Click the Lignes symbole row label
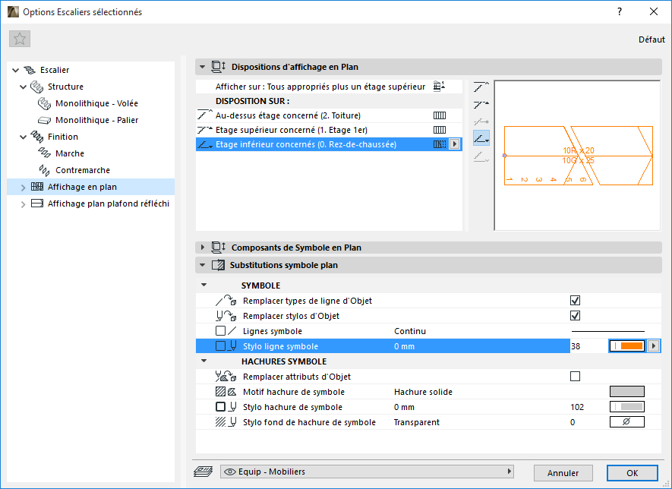The width and height of the screenshot is (672, 489). point(272,331)
